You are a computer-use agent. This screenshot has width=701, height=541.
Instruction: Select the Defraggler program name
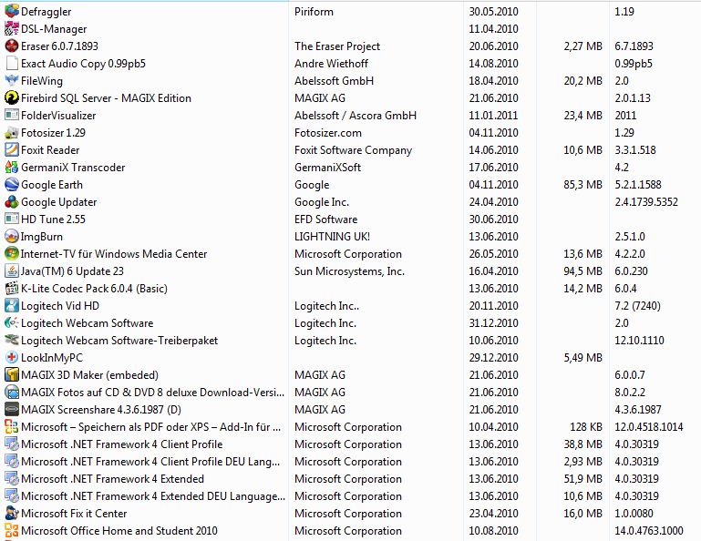(46, 12)
